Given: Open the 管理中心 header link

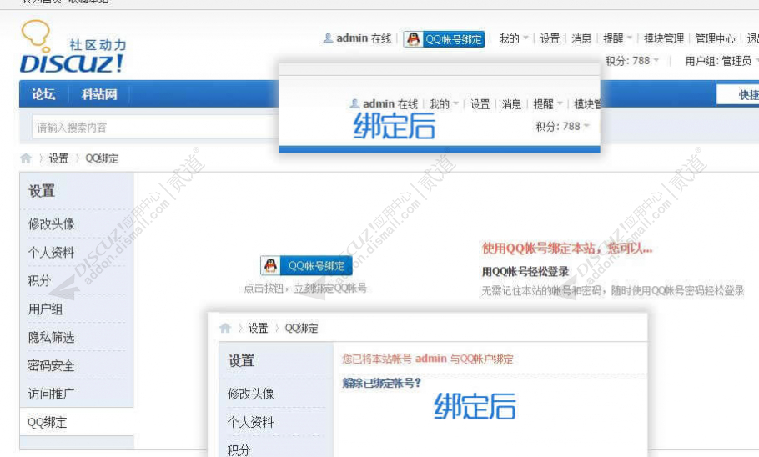Looking at the screenshot, I should (715, 38).
